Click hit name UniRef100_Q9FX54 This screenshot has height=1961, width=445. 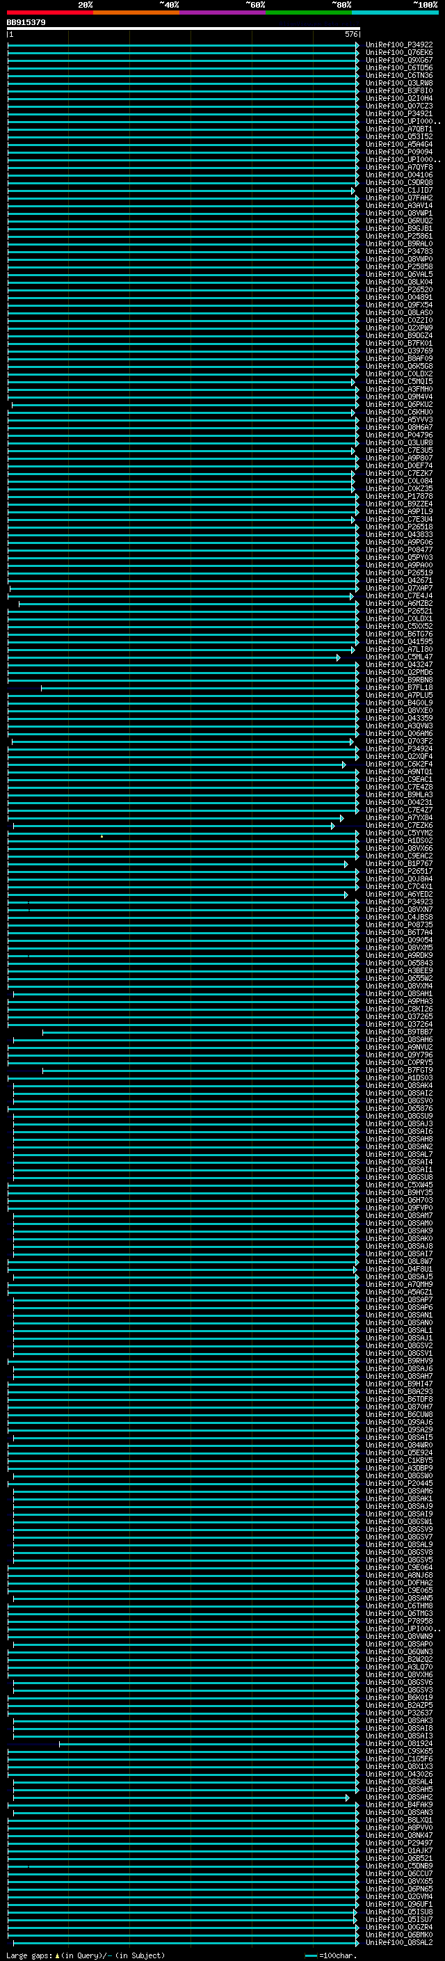click(x=399, y=305)
